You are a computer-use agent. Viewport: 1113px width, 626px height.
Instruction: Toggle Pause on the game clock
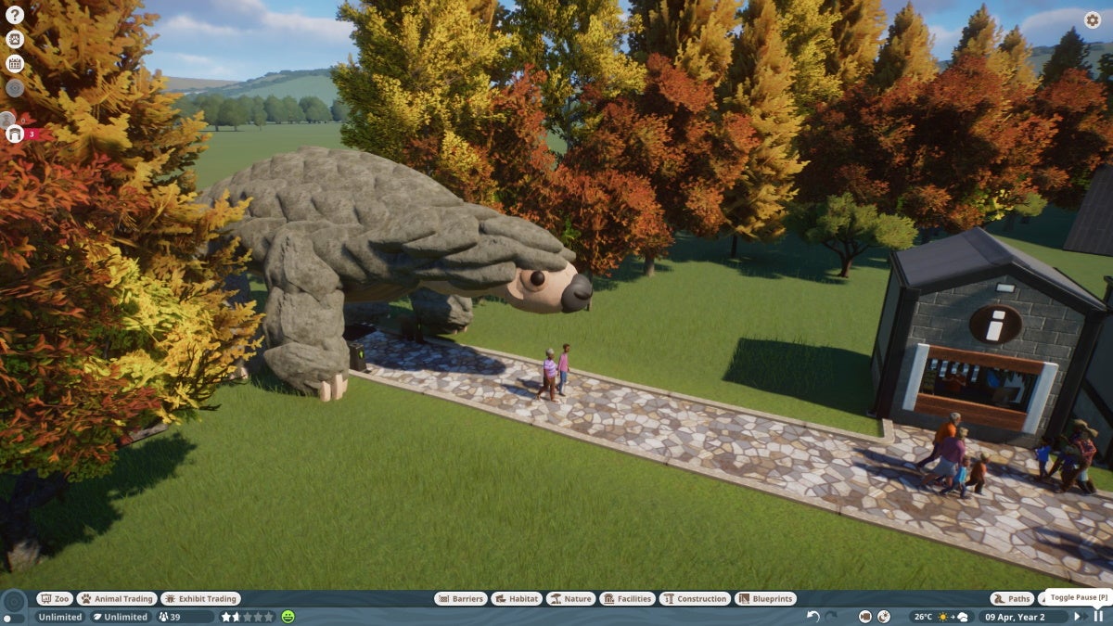[x=1098, y=616]
